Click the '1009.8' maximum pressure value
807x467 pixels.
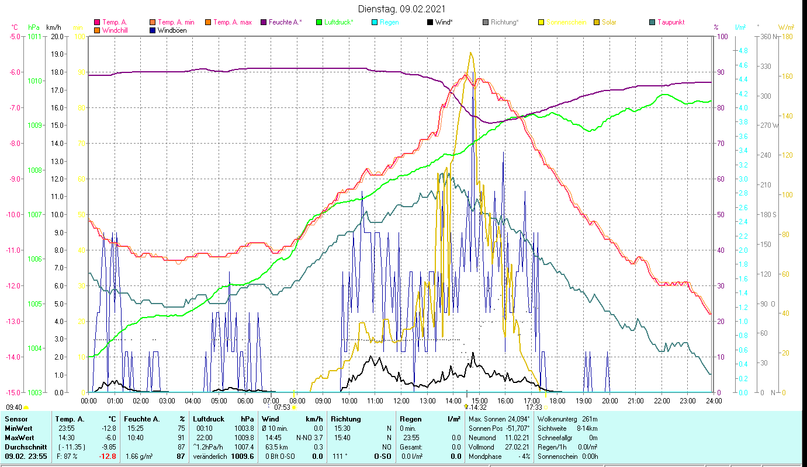click(244, 438)
